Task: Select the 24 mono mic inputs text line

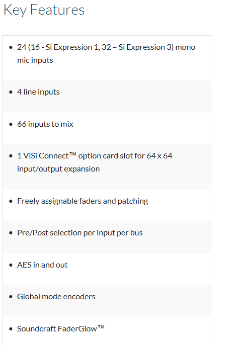Action: (x=106, y=54)
